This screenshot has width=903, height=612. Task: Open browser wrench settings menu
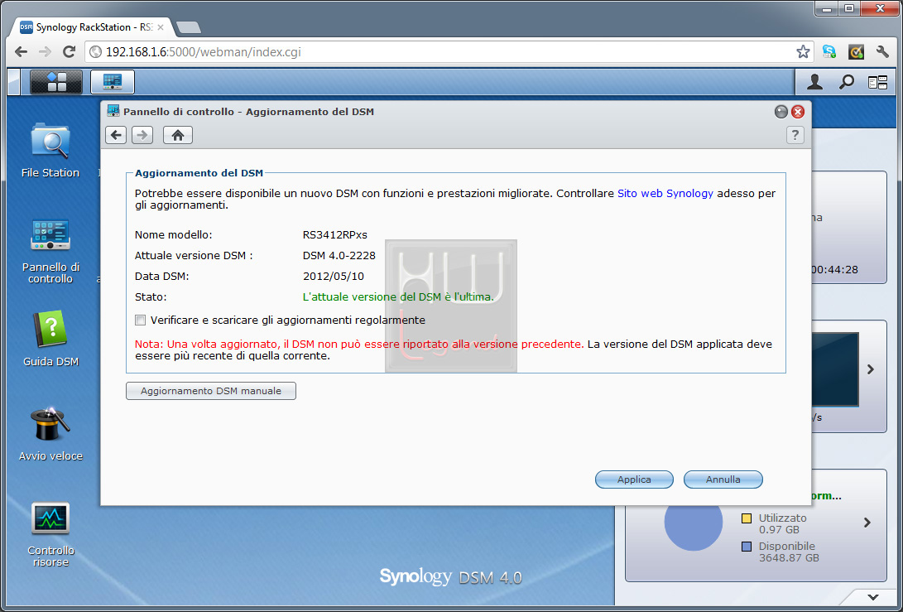[882, 52]
